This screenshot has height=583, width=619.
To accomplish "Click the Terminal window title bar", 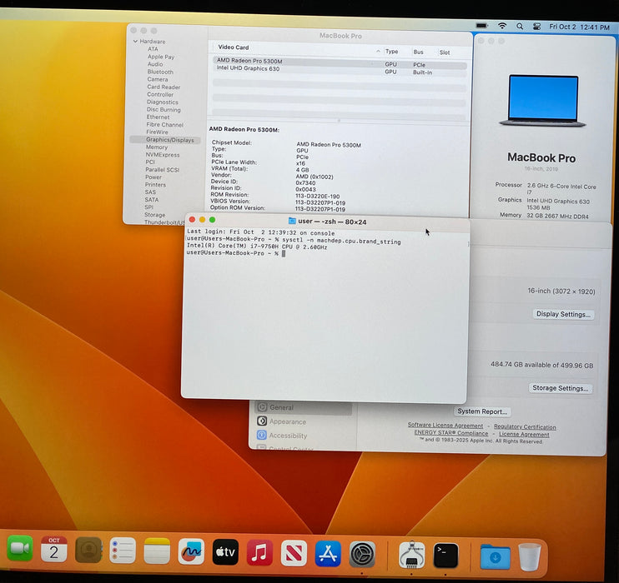I will (x=327, y=222).
